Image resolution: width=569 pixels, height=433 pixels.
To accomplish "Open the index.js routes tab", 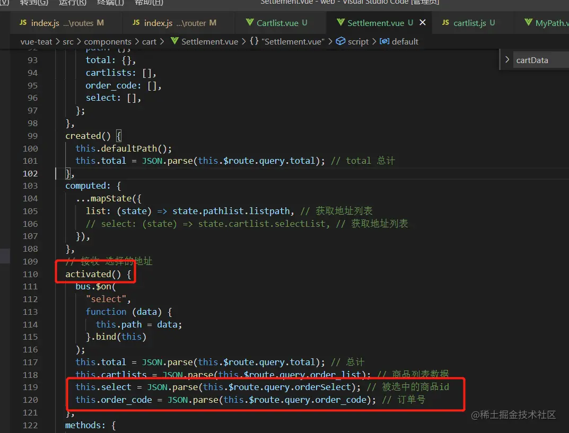I will click(x=62, y=23).
